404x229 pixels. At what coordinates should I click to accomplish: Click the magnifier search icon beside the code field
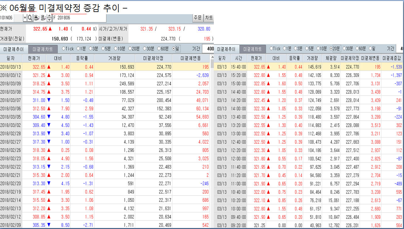[30, 18]
